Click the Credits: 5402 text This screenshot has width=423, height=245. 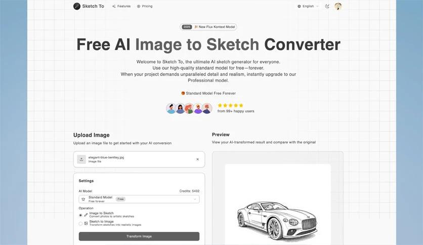(x=189, y=191)
